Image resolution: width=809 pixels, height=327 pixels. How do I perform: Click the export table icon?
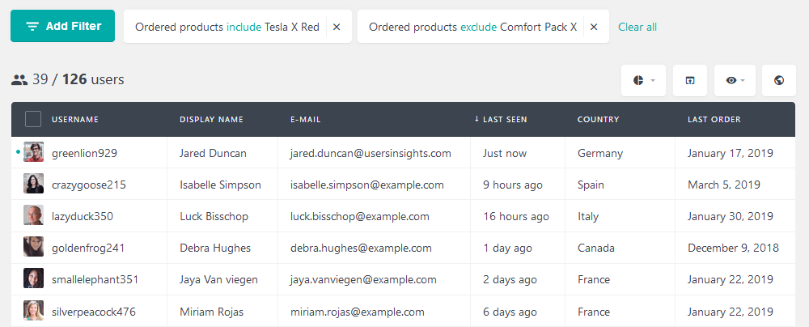click(x=690, y=80)
